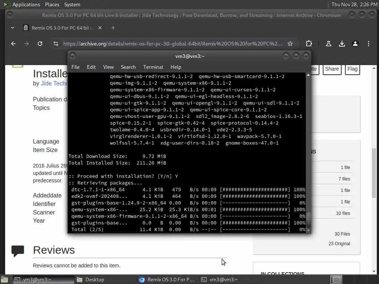379x284 pixels.
Task: Click the 'IN COLLECTIONS' heading
Action: 282,273
